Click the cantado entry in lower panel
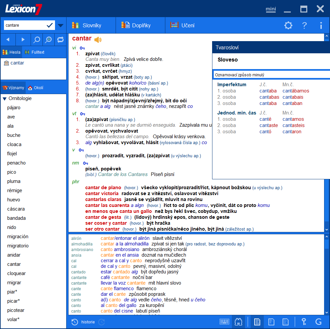 [x=78, y=272]
